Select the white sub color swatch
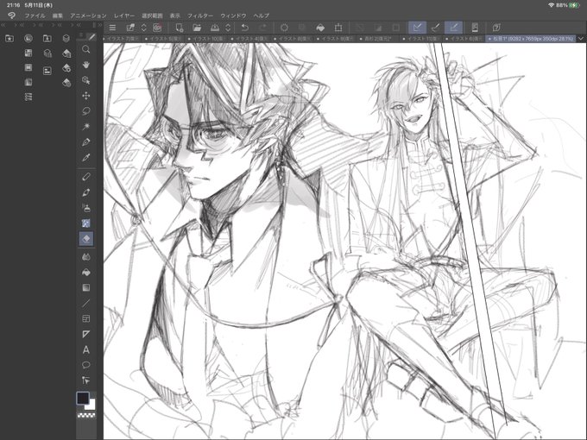The width and height of the screenshot is (587, 440). (92, 405)
